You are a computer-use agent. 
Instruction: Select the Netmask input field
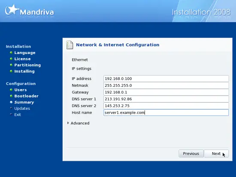(x=166, y=85)
